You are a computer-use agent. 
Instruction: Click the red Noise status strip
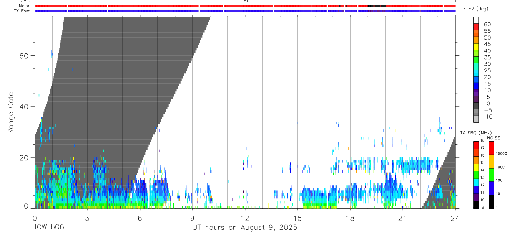tap(245, 6)
